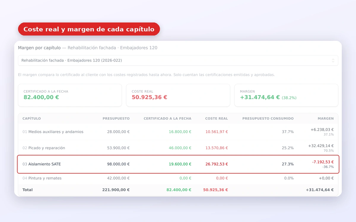Click consumed budget 25.2%
The width and height of the screenshot is (356, 222).
(x=288, y=148)
